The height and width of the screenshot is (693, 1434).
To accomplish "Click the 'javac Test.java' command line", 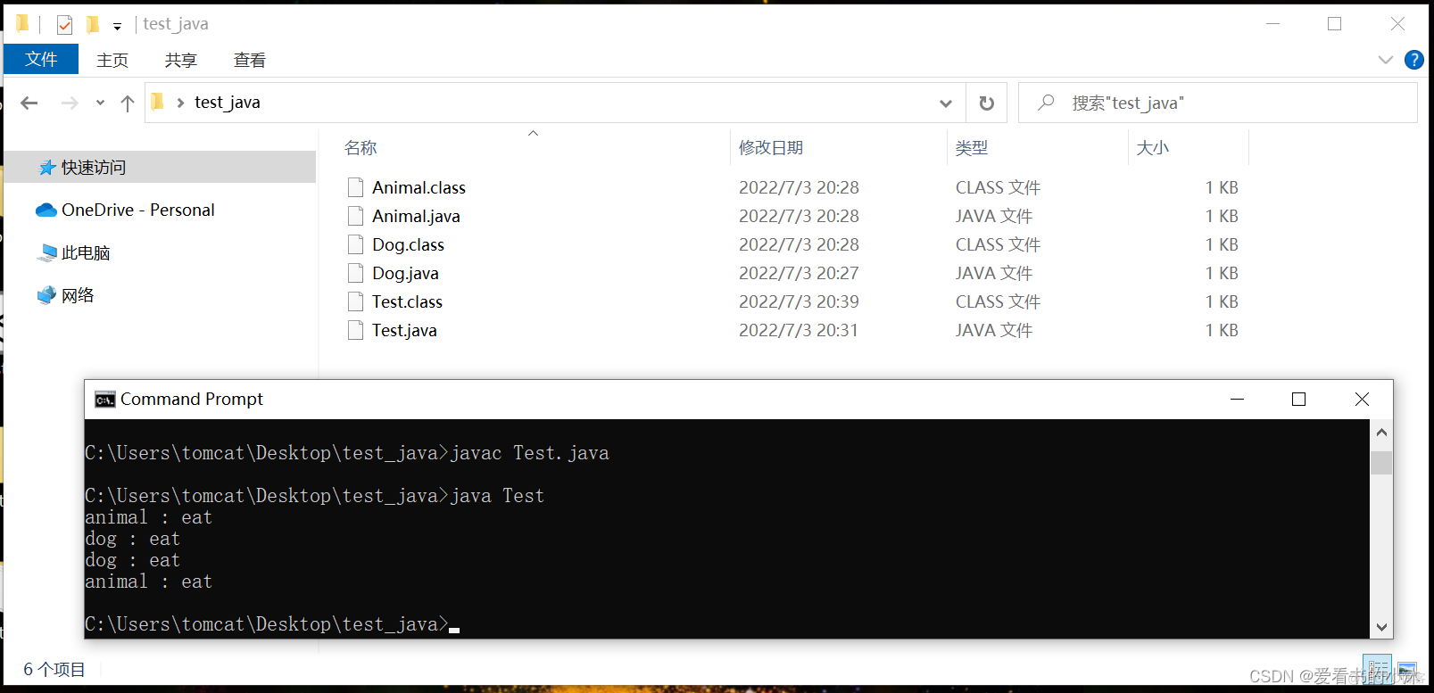I will pyautogui.click(x=530, y=453).
